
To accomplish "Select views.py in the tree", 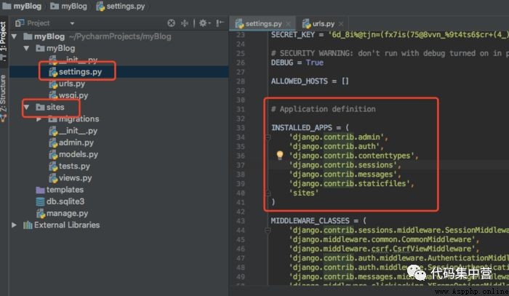I will point(71,178).
